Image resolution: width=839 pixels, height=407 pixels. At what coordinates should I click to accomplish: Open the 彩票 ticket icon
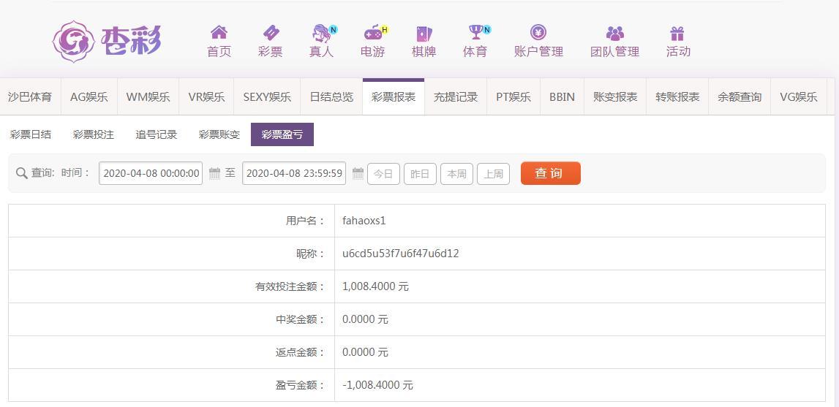(271, 33)
